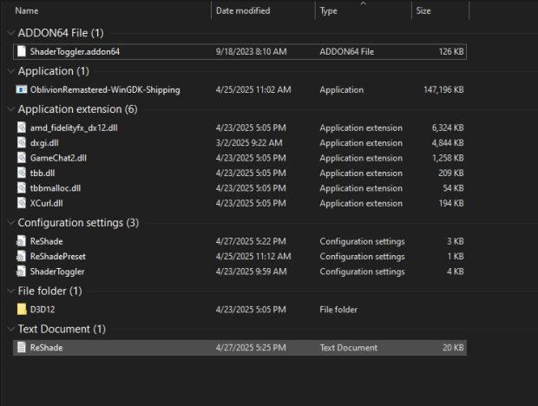Select the D3D12 folder name
This screenshot has height=406, width=538.
tap(43, 310)
